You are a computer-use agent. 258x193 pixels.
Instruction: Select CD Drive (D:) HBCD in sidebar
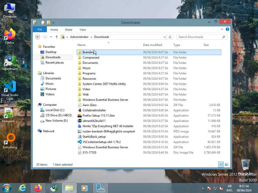point(56,115)
